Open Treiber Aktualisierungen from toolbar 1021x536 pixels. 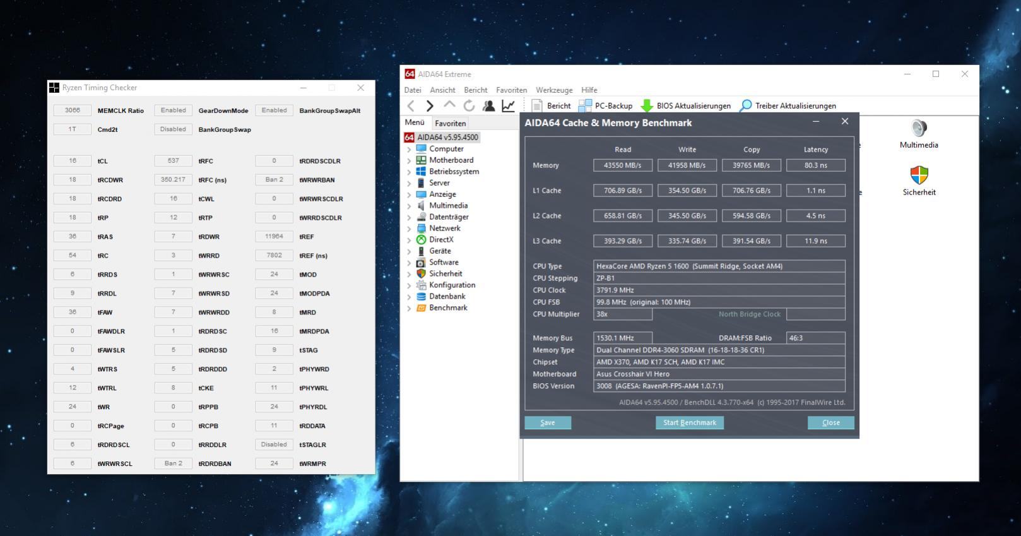pyautogui.click(x=788, y=106)
